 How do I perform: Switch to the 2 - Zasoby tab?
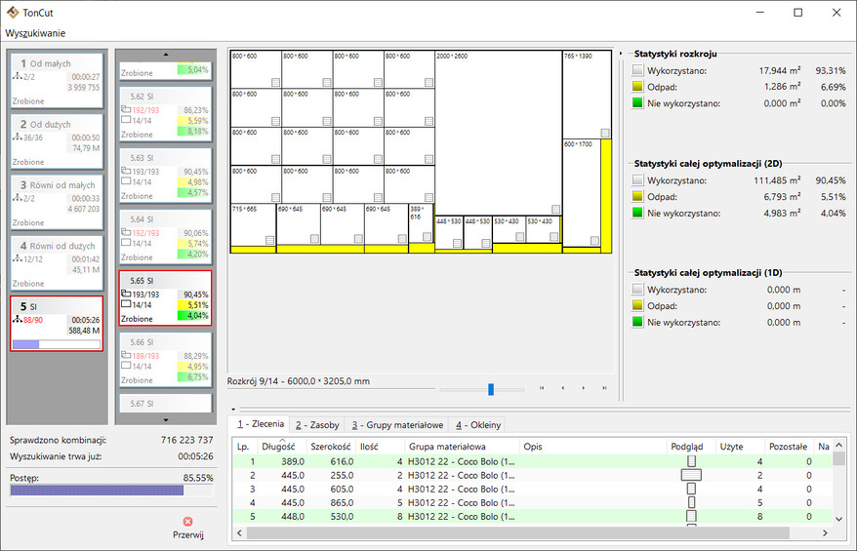(317, 425)
